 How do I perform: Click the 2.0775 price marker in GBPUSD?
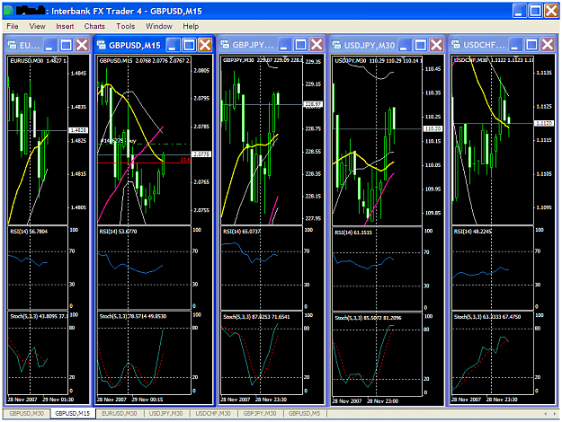(x=201, y=154)
